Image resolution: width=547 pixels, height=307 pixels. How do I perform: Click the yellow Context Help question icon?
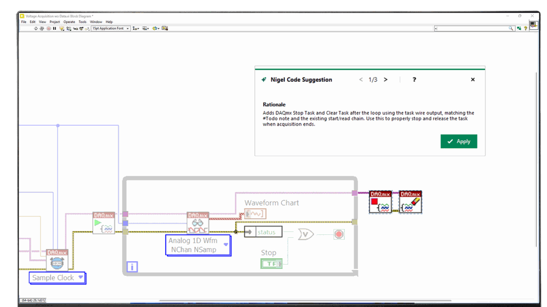click(x=526, y=29)
